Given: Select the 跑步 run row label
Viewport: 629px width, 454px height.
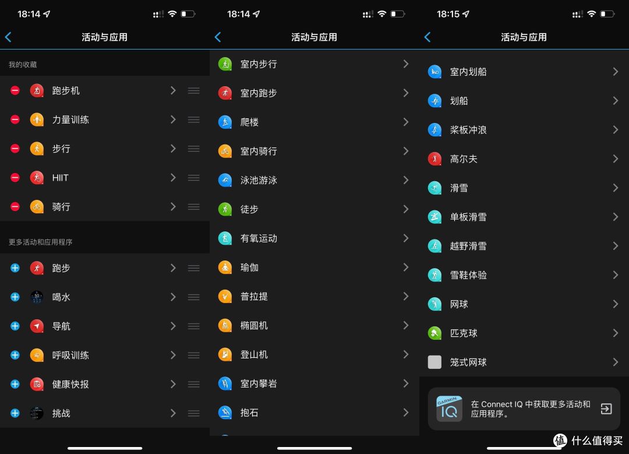Looking at the screenshot, I should click(61, 268).
